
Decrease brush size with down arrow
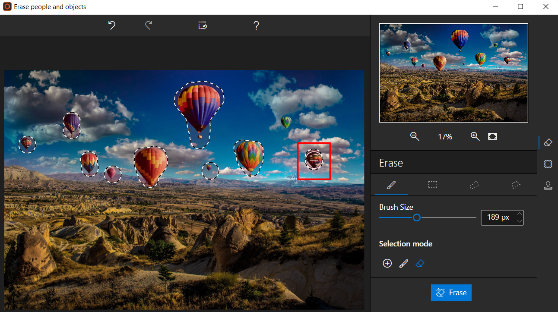(x=520, y=221)
